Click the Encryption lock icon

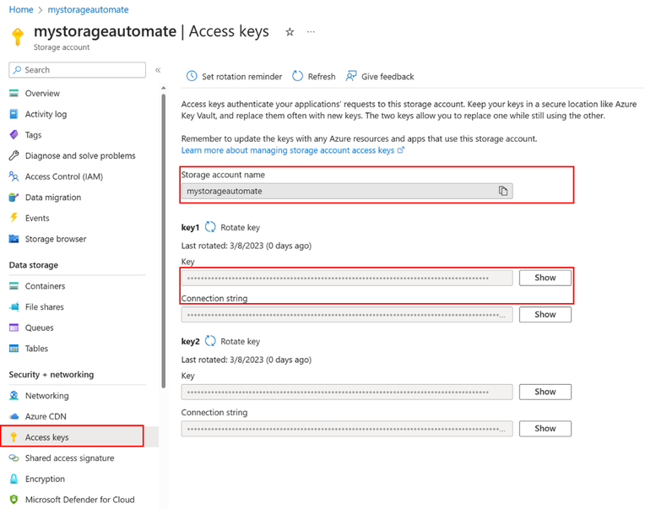click(14, 479)
